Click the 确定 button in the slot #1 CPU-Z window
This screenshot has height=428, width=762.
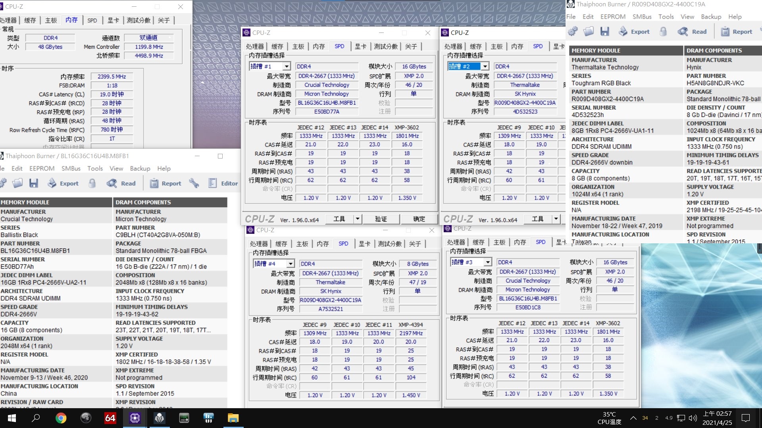coord(419,219)
